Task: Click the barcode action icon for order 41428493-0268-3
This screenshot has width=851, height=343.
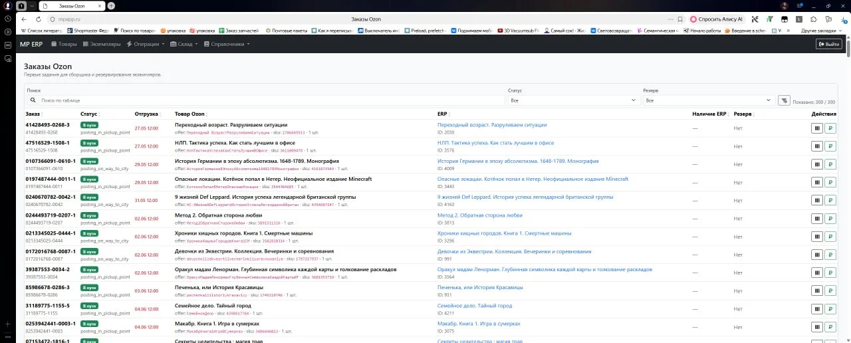Action: pos(817,128)
